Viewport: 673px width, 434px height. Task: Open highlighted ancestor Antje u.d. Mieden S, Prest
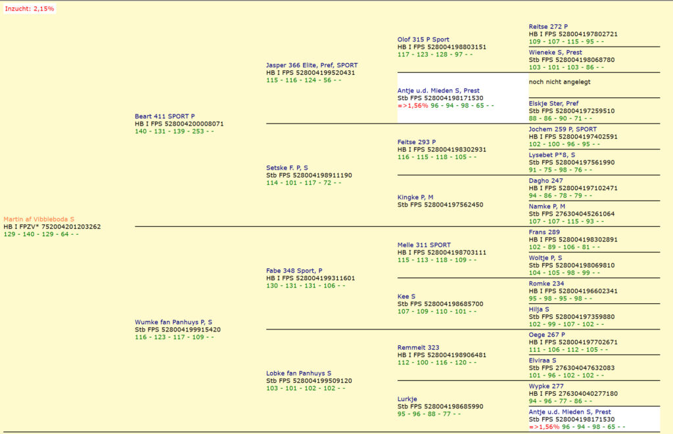click(439, 90)
